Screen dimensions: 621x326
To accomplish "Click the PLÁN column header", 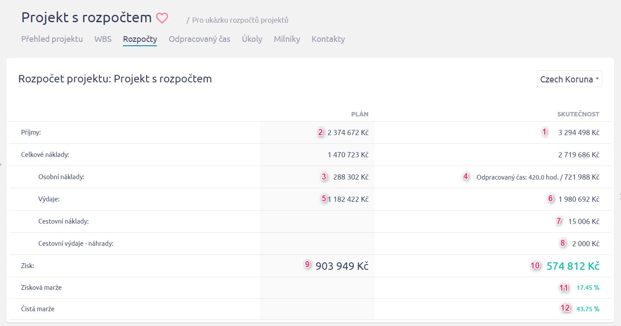I will pos(360,114).
